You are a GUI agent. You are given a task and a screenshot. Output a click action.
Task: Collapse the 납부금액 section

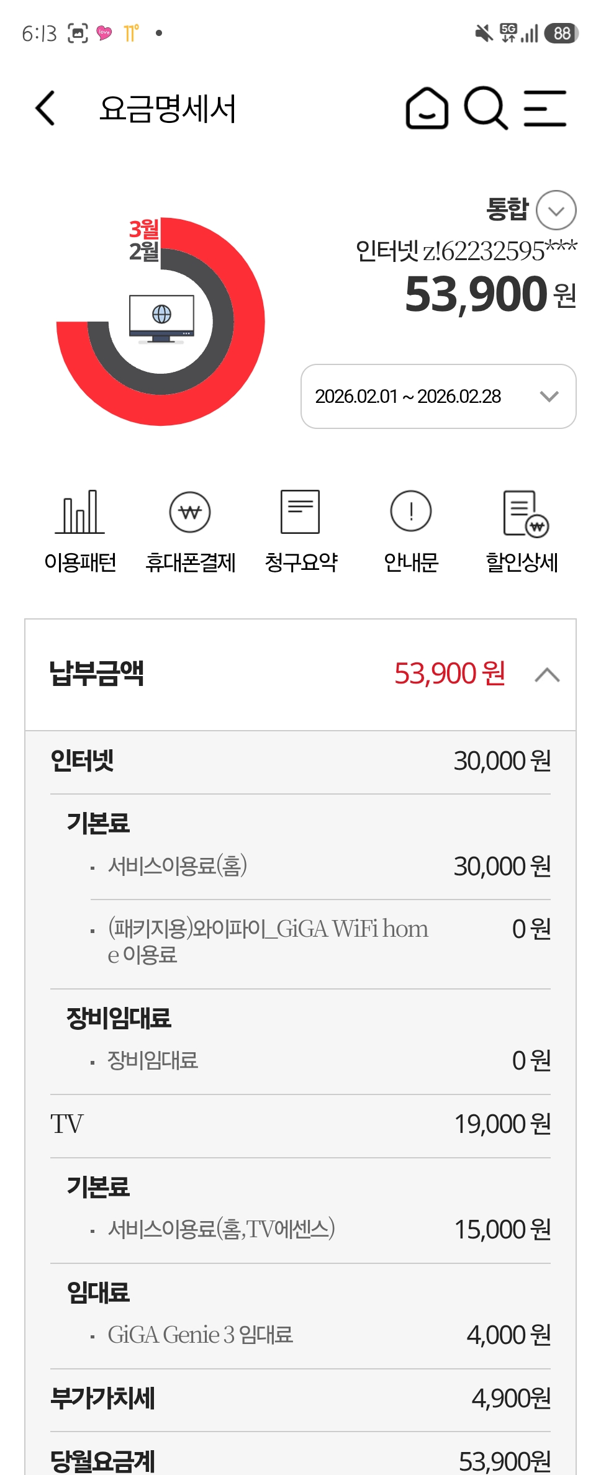point(547,675)
